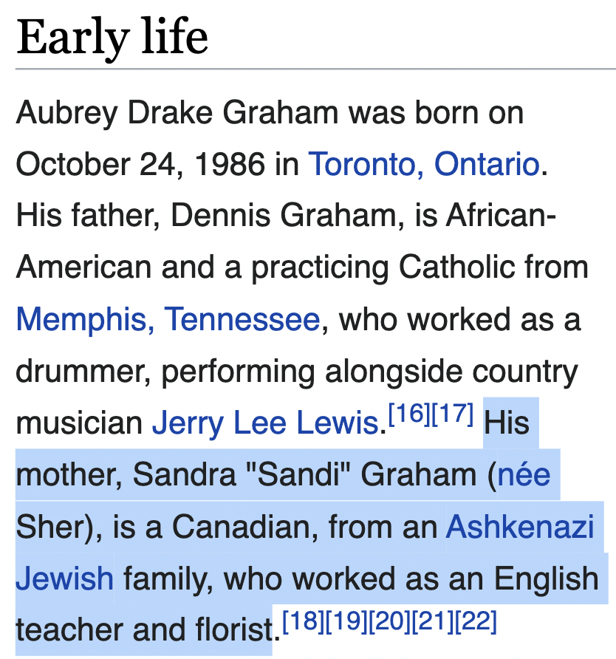This screenshot has height=659, width=616.
Task: Open citation reference 20
Action: pyautogui.click(x=389, y=621)
